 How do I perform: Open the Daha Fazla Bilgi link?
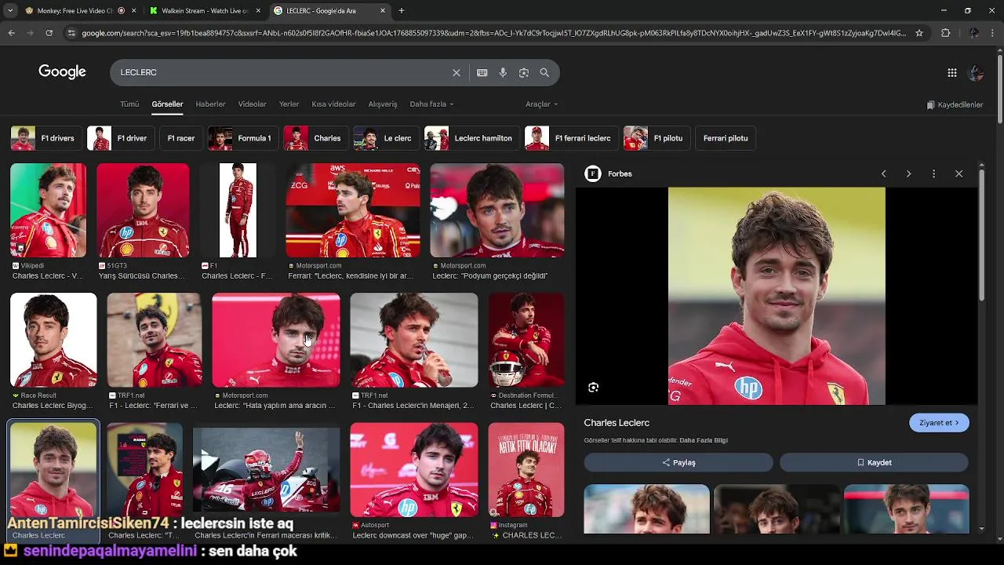(x=704, y=440)
